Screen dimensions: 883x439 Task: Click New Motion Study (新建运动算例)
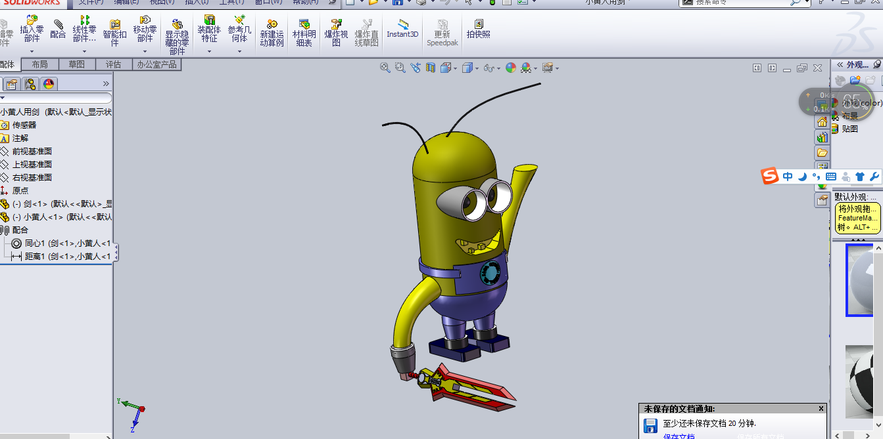(x=272, y=33)
